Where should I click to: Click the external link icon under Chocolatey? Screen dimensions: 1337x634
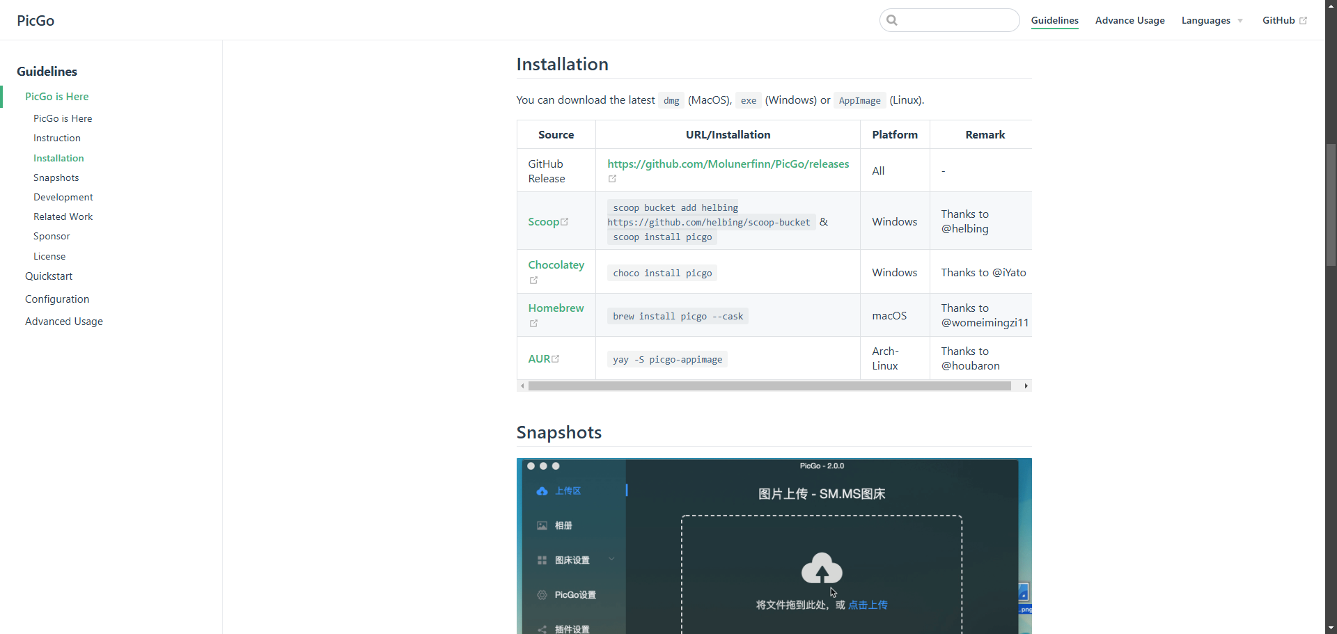click(x=533, y=280)
